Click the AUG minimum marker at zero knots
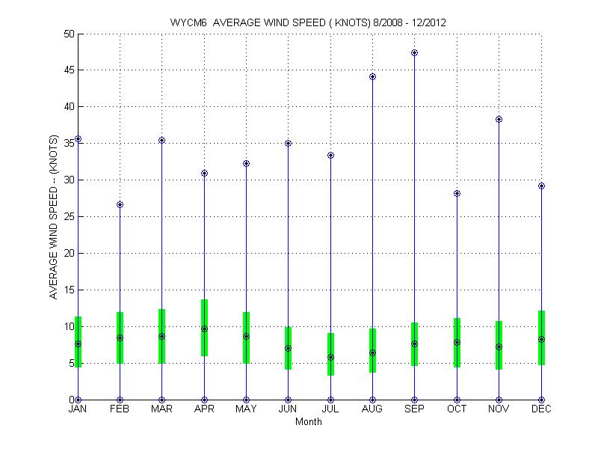The height and width of the screenshot is (449, 598). click(x=372, y=400)
